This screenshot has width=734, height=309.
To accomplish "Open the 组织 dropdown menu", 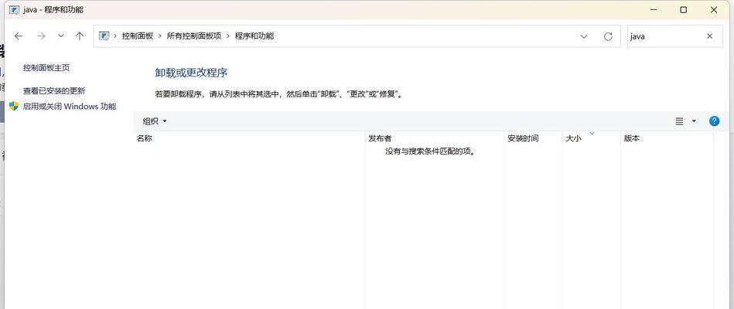I will click(x=155, y=121).
